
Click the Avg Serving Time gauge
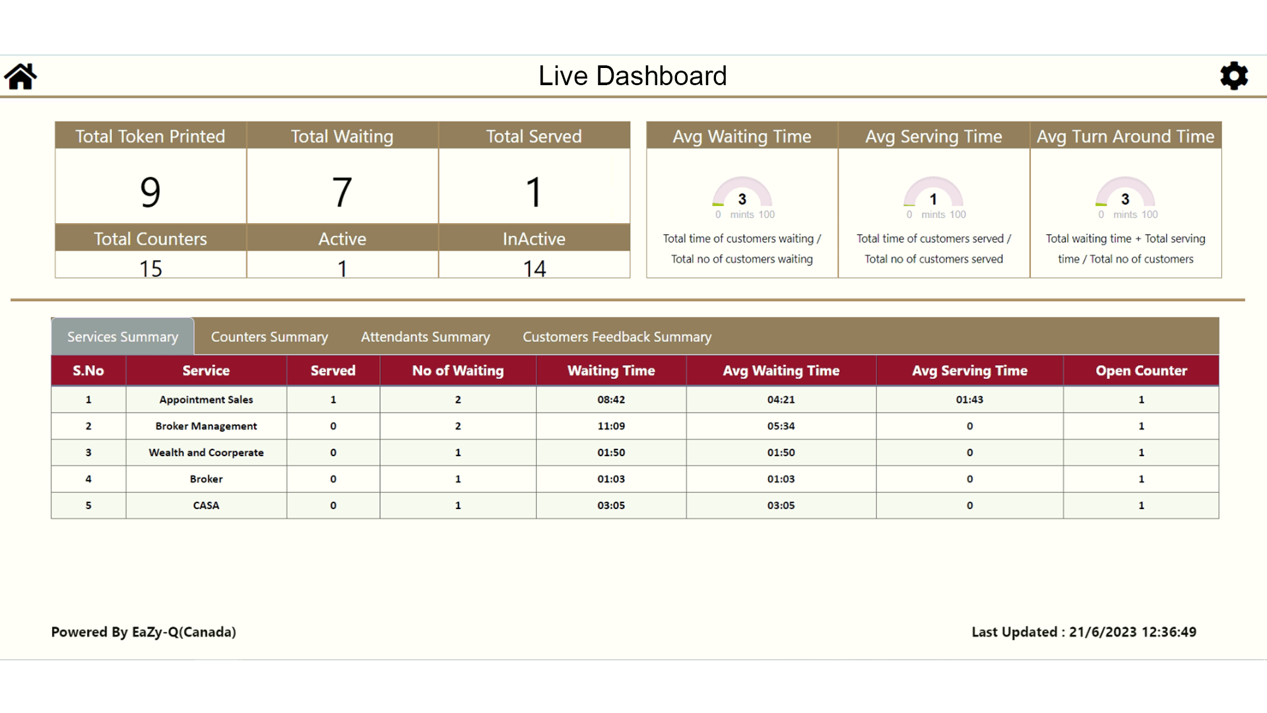click(x=933, y=193)
